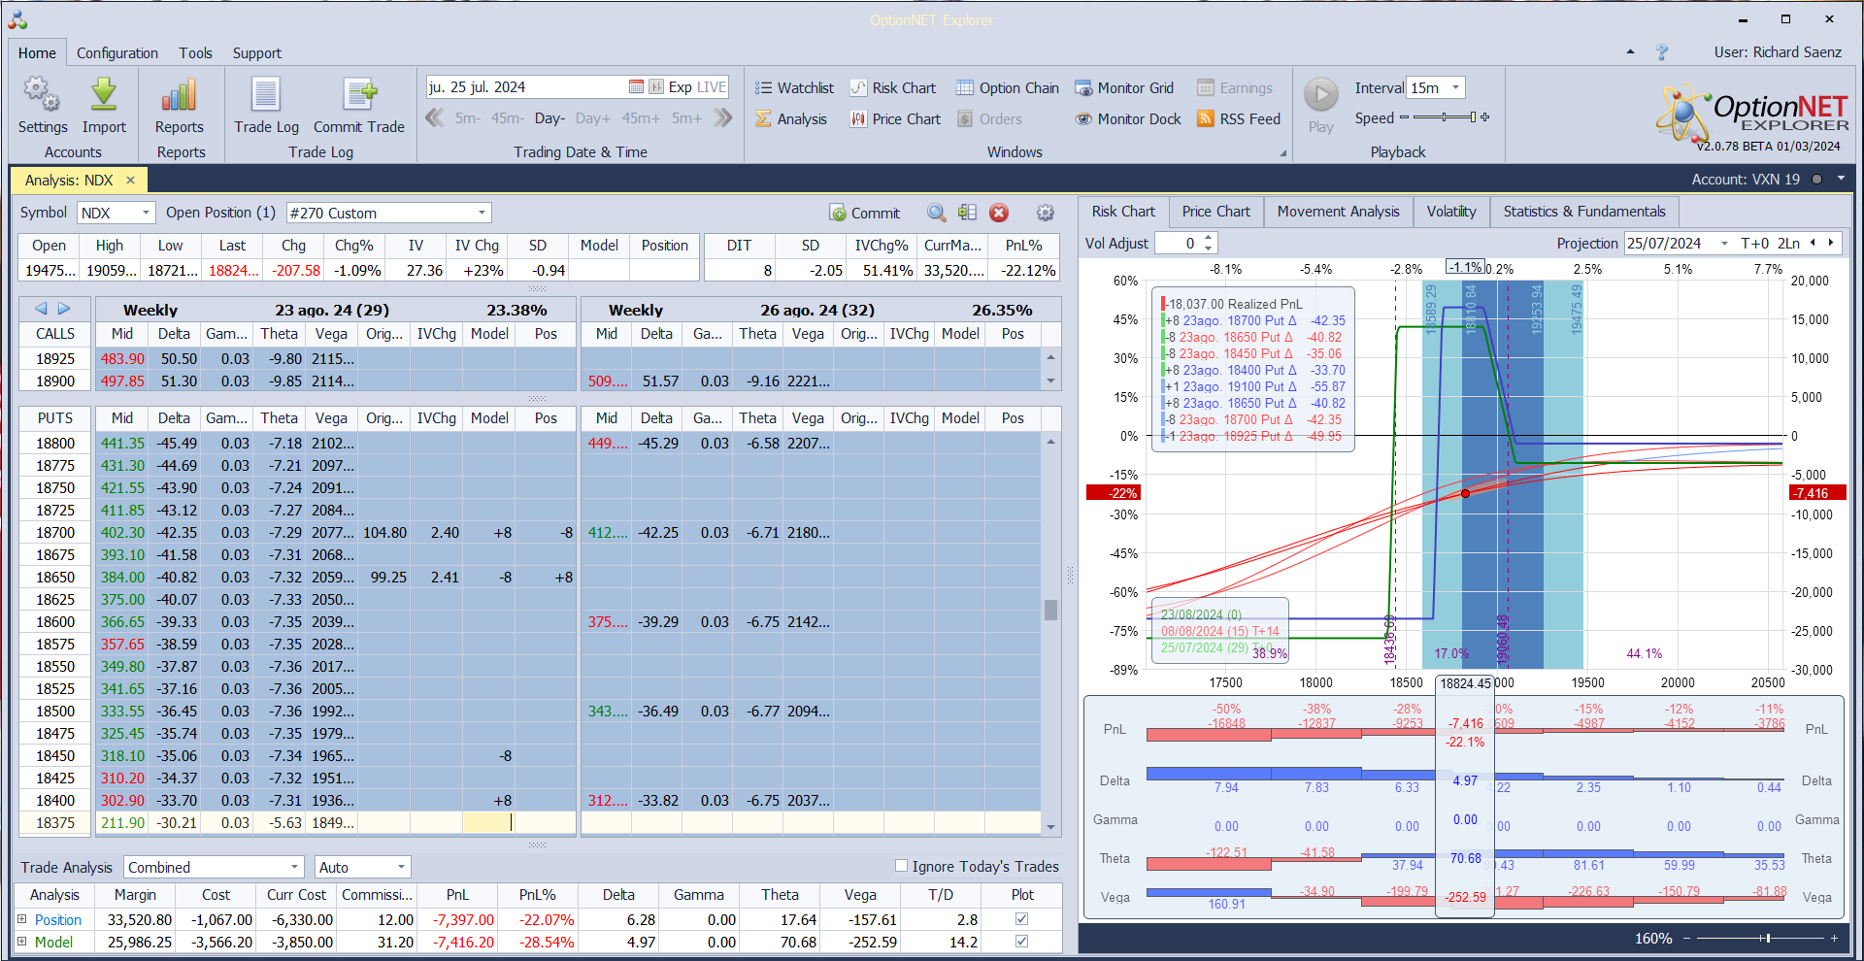Expand the Position row in Trade Analysis

pos(21,918)
